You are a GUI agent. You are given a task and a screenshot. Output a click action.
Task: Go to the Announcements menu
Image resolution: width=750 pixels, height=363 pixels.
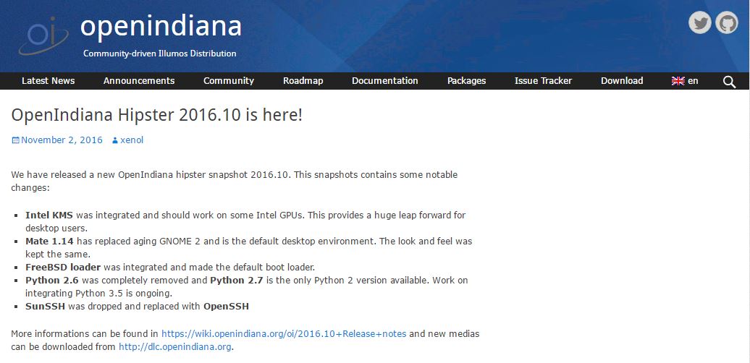139,81
